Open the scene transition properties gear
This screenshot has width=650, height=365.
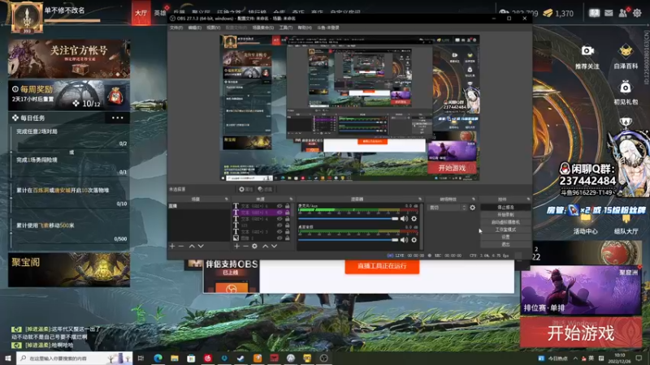point(473,208)
